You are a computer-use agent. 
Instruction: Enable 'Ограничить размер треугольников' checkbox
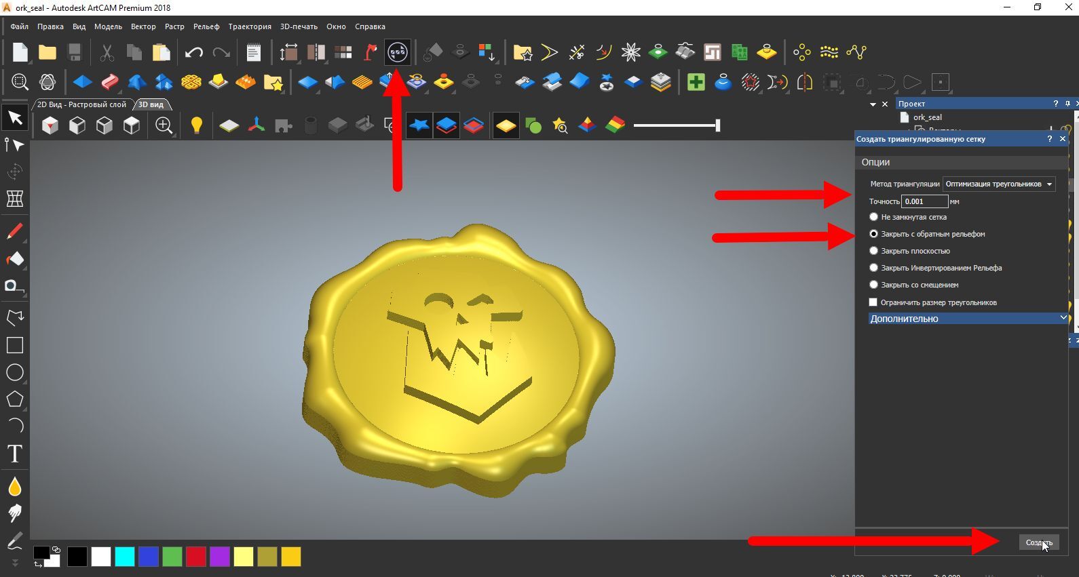pyautogui.click(x=873, y=302)
